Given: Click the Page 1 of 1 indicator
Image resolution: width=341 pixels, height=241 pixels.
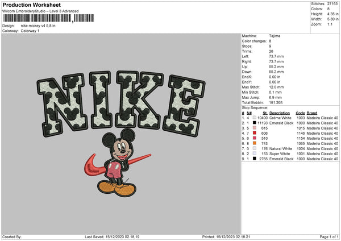Looking at the screenshot, I should (329, 236).
